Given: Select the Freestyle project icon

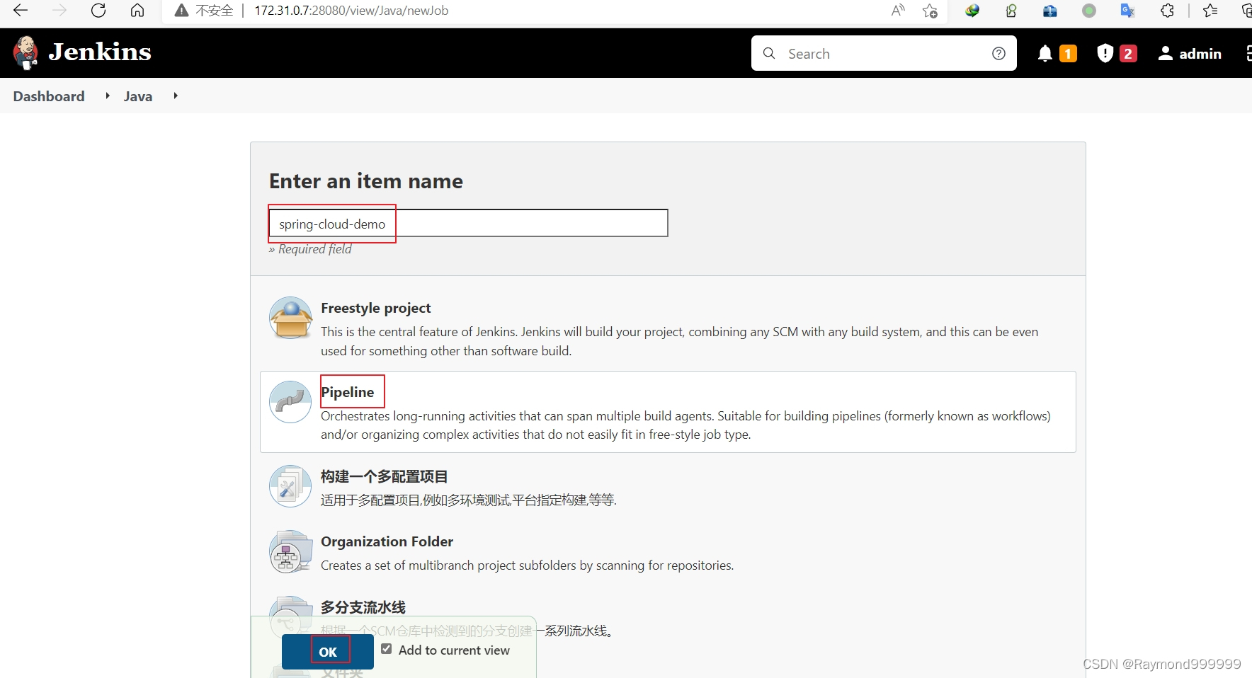Looking at the screenshot, I should click(290, 318).
